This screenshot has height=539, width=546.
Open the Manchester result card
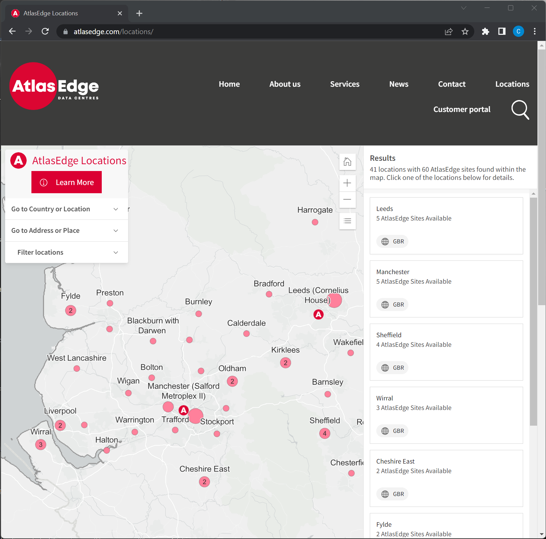(446, 289)
